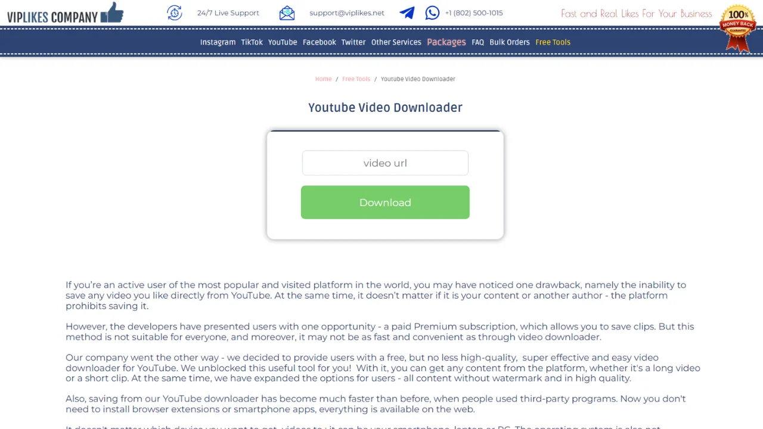
Task: Select TikTok from the navigation bar
Action: pos(252,42)
